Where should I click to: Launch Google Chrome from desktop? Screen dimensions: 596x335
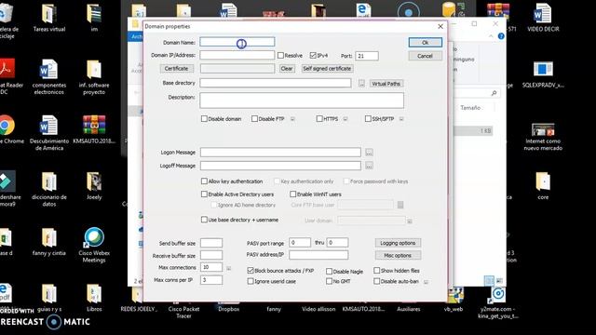click(x=7, y=129)
